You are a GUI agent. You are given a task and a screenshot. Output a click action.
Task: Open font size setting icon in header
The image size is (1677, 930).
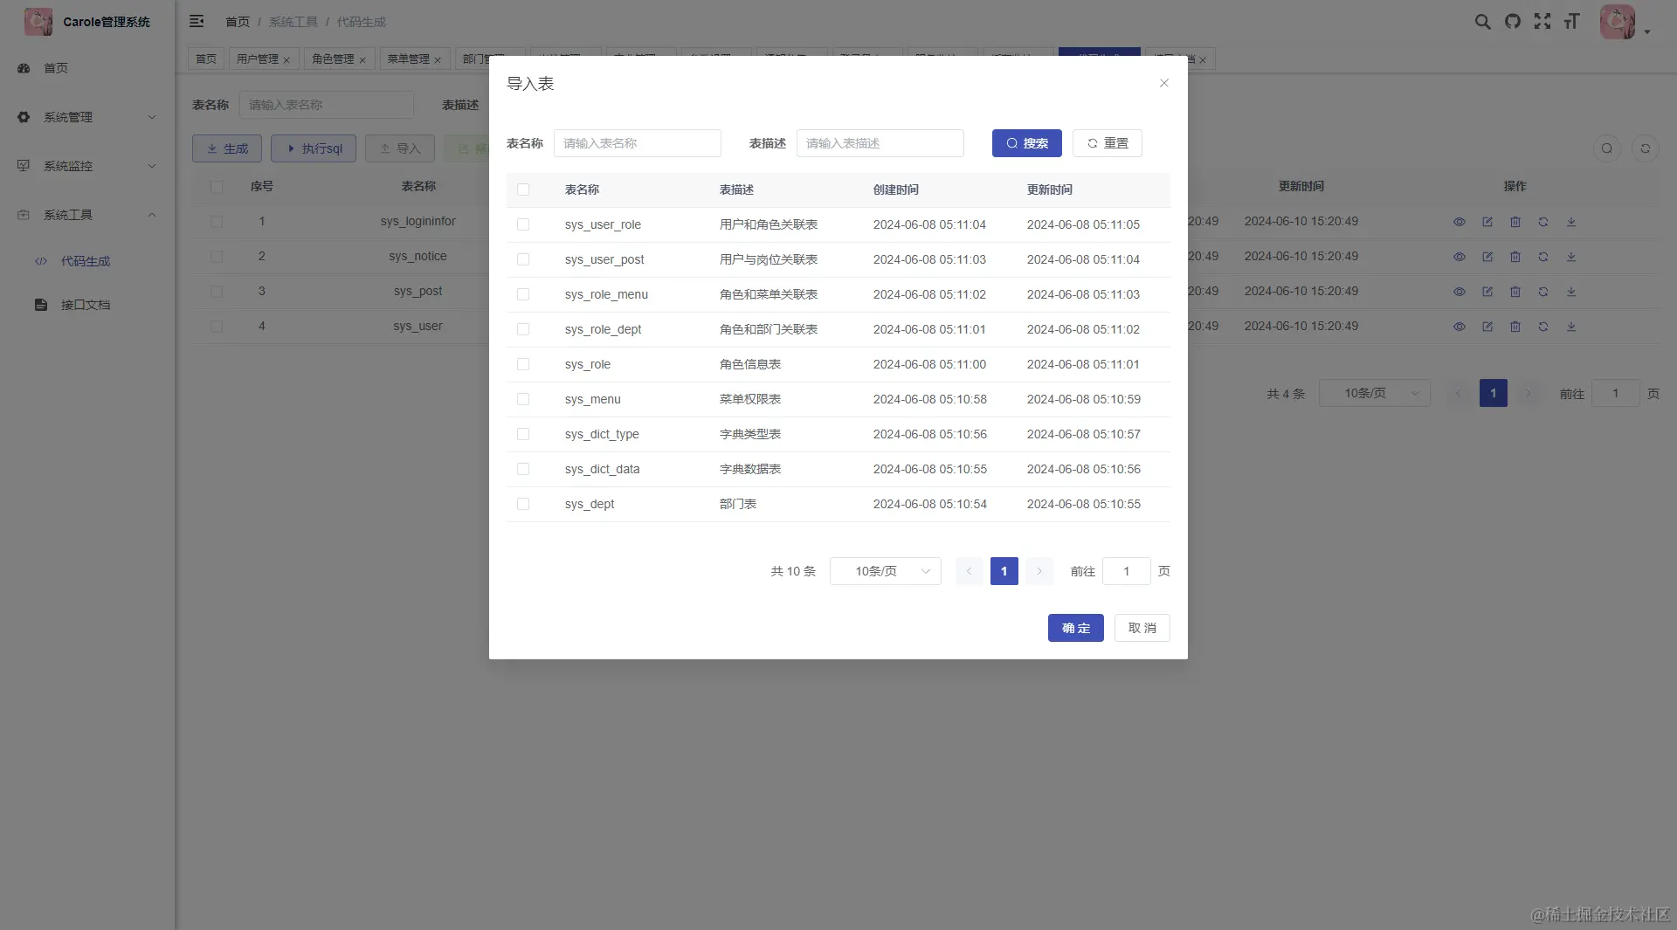(x=1572, y=22)
